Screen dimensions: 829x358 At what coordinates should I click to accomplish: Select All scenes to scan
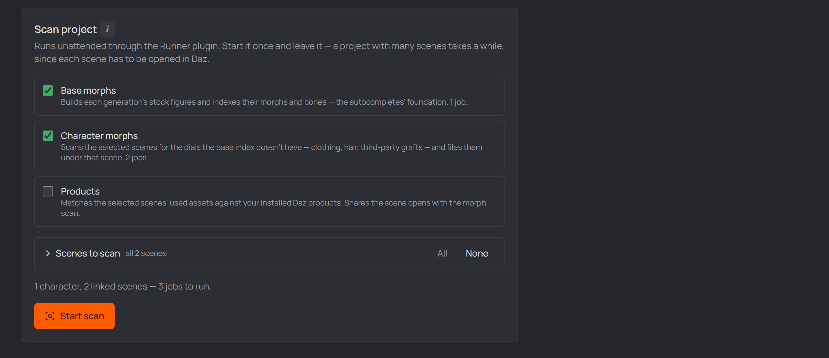click(442, 253)
